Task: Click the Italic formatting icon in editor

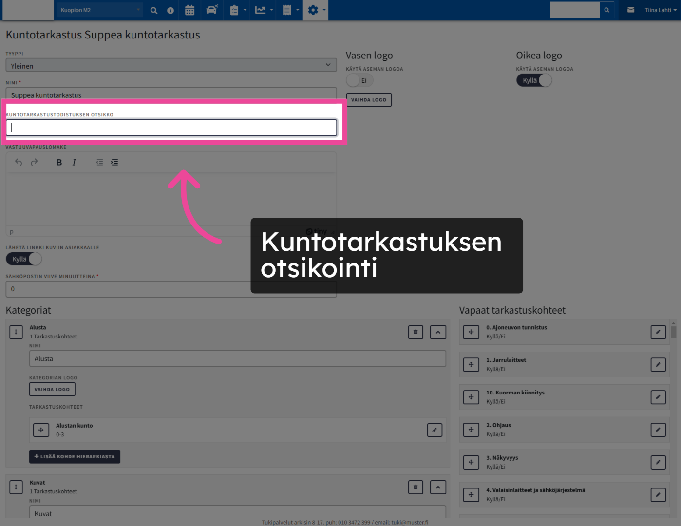Action: tap(74, 163)
